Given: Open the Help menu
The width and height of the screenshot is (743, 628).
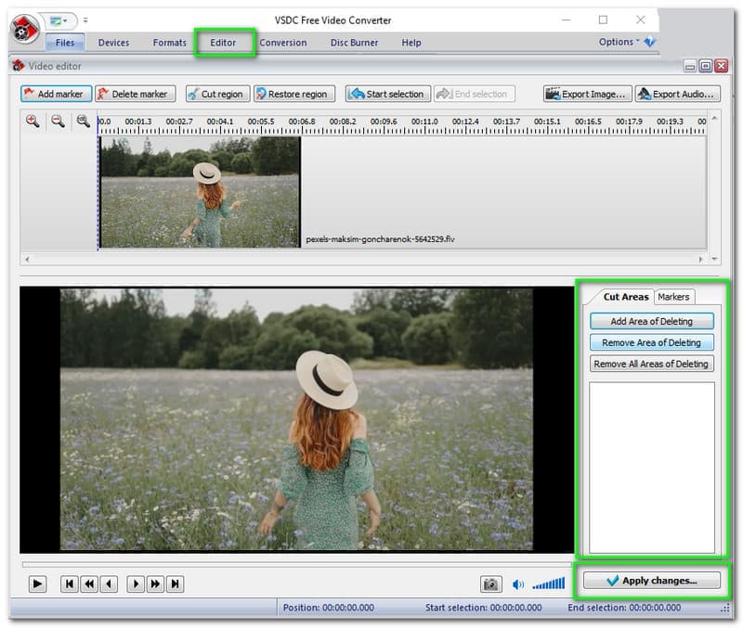Looking at the screenshot, I should coord(411,43).
